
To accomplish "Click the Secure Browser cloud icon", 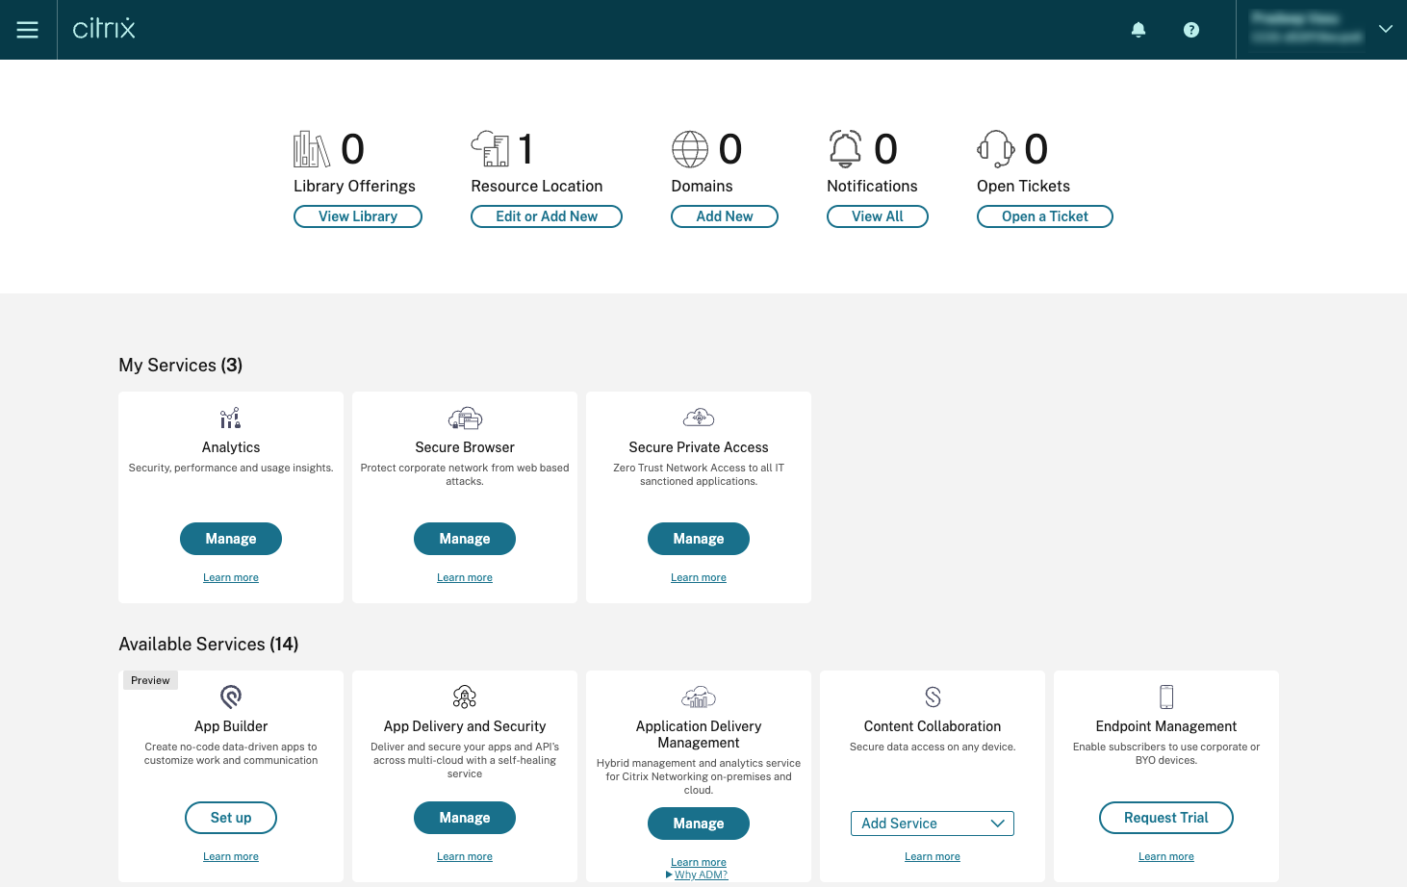I will [x=465, y=418].
